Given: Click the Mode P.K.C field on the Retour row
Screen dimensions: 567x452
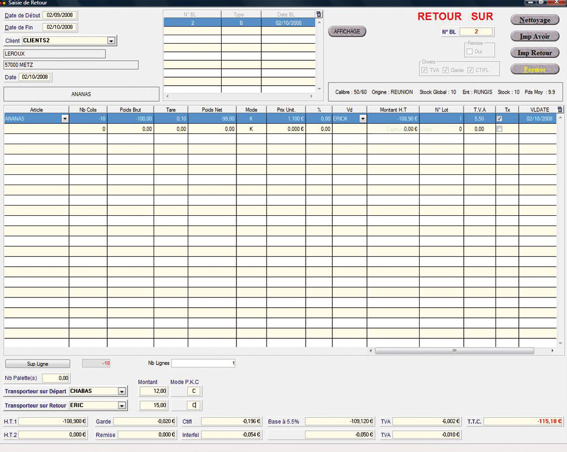Looking at the screenshot, I should click(194, 405).
